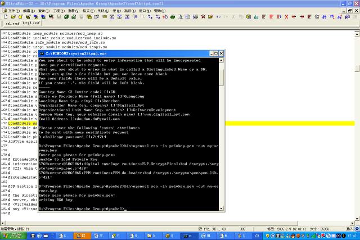Open the cmd.exe window system menu icon
360x240 pixels.
coord(42,53)
